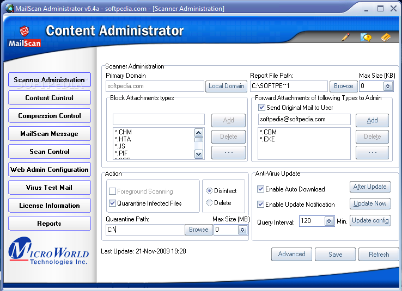Open the Reports section
The width and height of the screenshot is (402, 291).
(x=50, y=223)
